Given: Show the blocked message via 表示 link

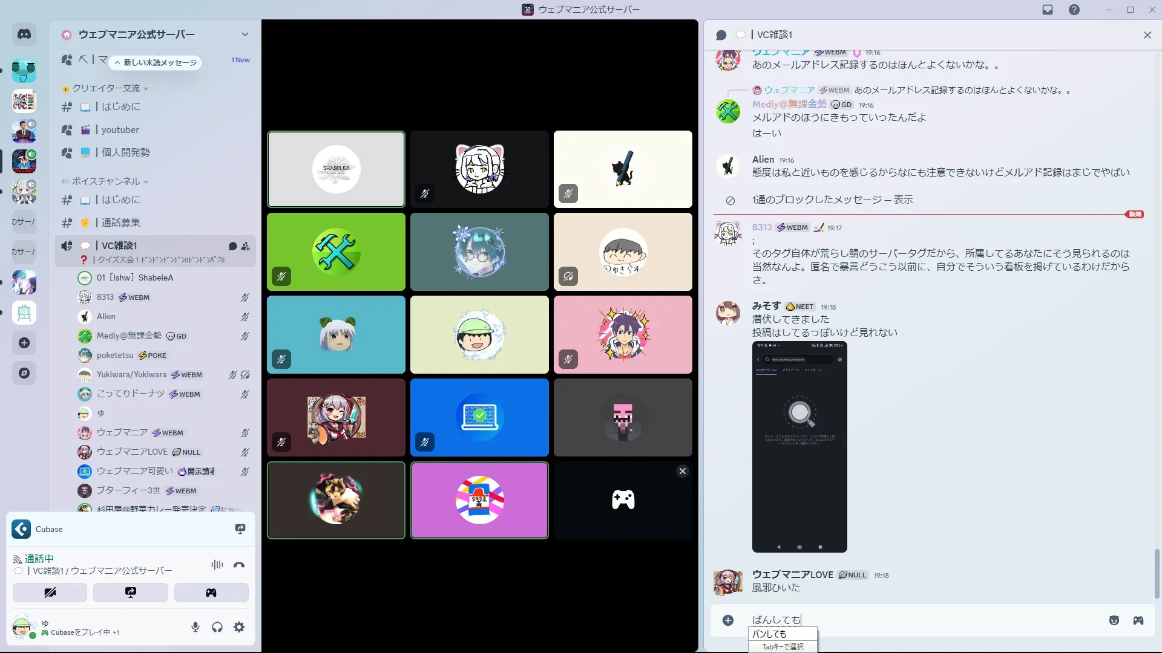Looking at the screenshot, I should (x=903, y=200).
